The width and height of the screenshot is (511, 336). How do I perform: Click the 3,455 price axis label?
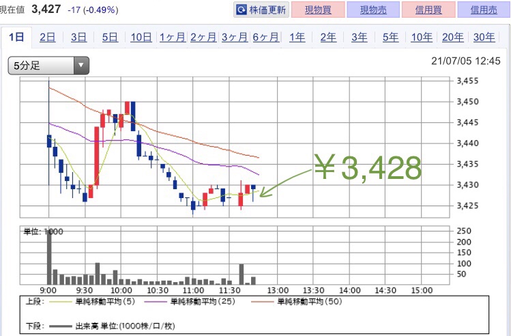tap(467, 81)
